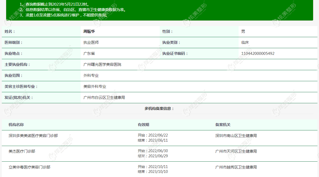Image resolution: width=319 pixels, height=177 pixels.
Task: Click 深圳市南山区卫生健康局 authority text
Action: click(236, 136)
